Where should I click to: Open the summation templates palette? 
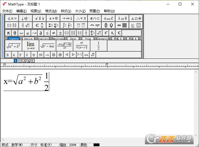54,25
